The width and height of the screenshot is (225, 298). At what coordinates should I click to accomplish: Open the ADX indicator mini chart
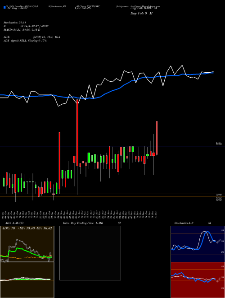pos(27,244)
